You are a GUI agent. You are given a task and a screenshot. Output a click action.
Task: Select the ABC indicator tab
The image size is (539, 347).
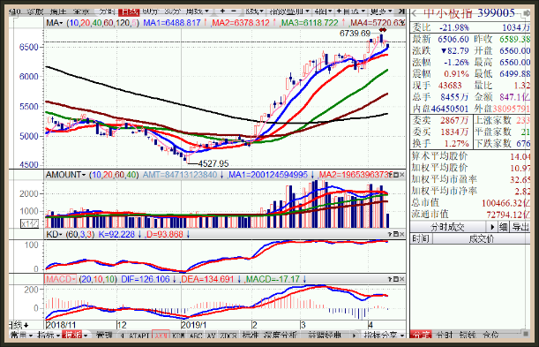tap(196, 335)
